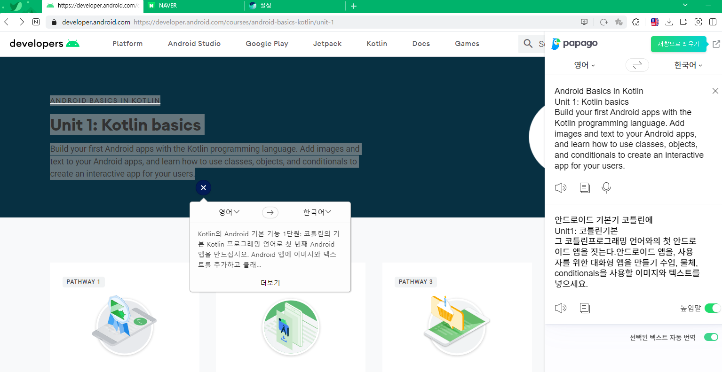Click the ANDROID BASICS IN KOTLIN link
722x372 pixels.
pyautogui.click(x=105, y=101)
